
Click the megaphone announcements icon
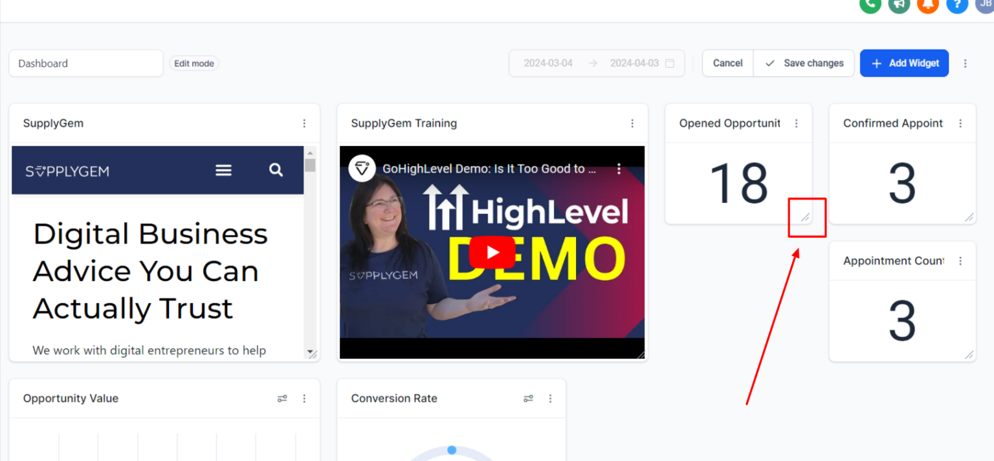(x=899, y=6)
